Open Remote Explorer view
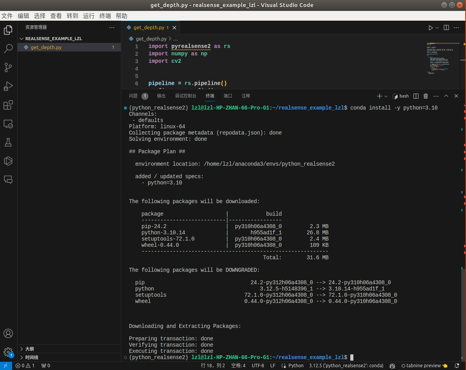Screen dimensions: 466x370 pos(8,124)
